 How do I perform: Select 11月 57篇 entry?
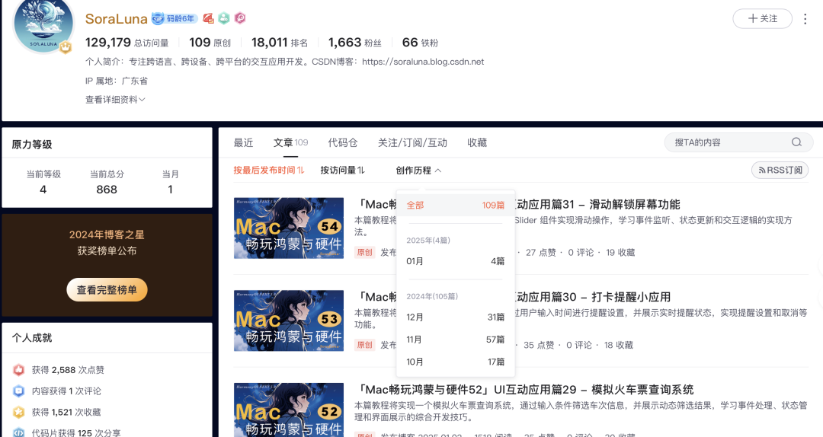point(456,340)
